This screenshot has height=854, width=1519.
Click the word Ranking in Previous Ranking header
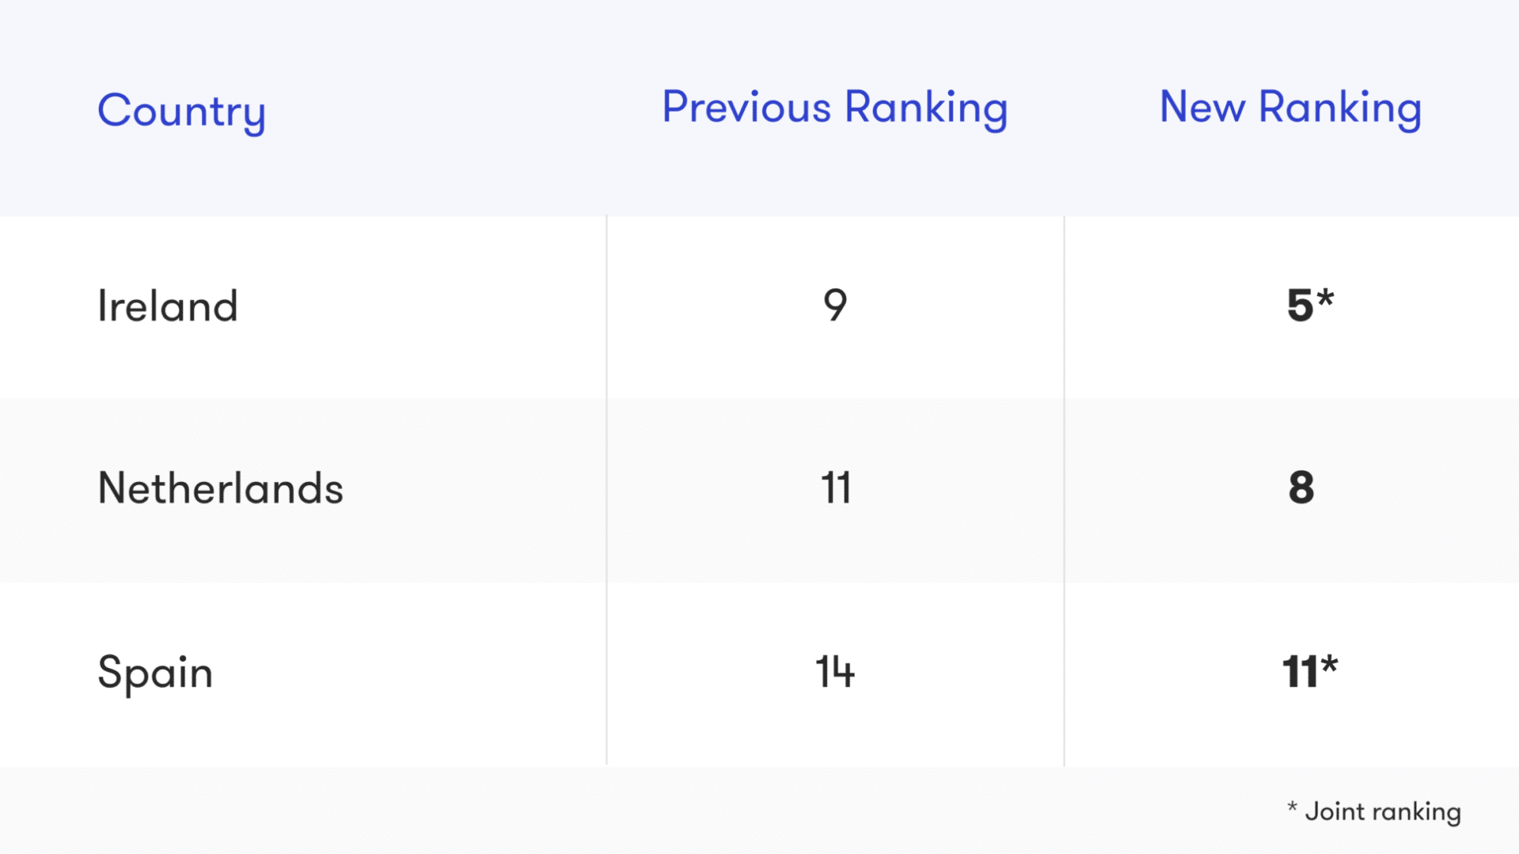[x=926, y=108]
